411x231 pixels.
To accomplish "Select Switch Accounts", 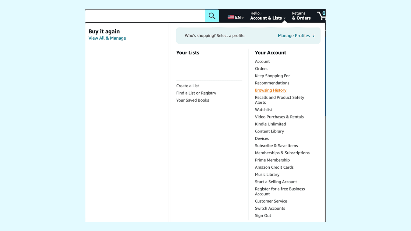I will 270,209.
